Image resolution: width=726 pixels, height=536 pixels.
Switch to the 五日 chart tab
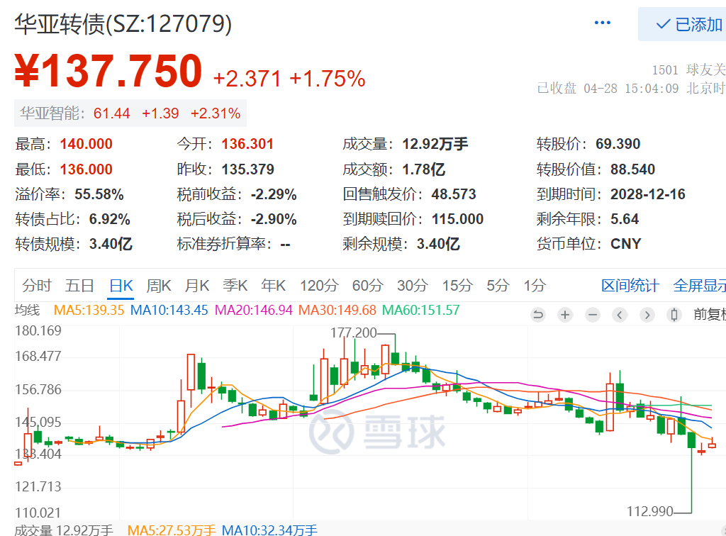coord(79,286)
